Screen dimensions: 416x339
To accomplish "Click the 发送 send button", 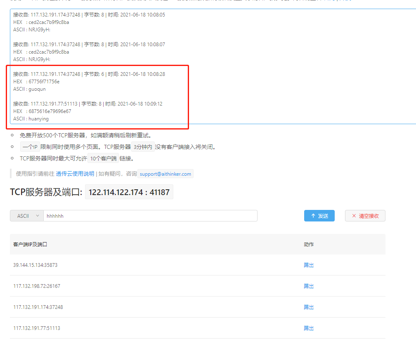I will [x=319, y=216].
